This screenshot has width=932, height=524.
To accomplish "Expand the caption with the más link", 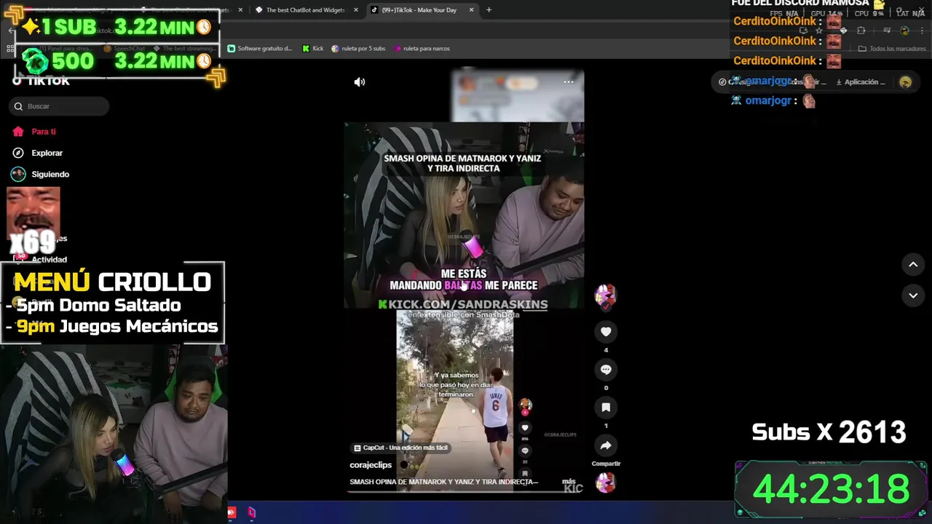I will click(569, 482).
